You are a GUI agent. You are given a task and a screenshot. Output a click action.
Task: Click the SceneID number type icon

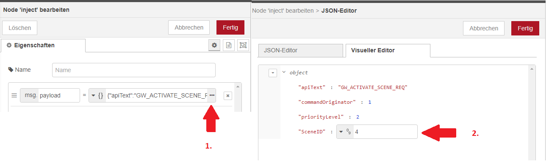coord(349,131)
